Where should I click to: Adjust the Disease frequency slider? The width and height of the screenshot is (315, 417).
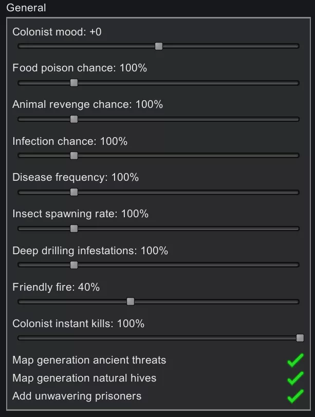[73, 192]
